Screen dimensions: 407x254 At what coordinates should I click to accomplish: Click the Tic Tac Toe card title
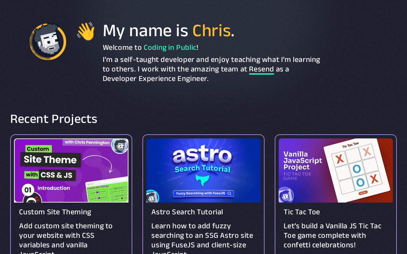coord(302,212)
